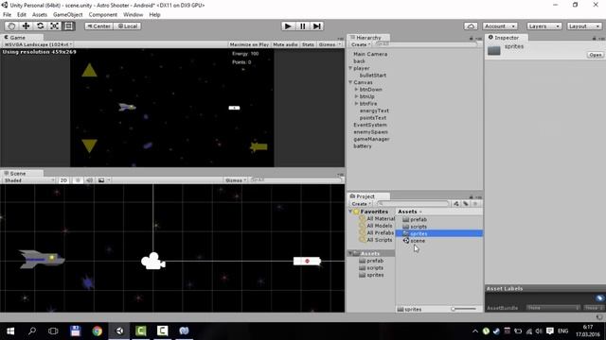Image resolution: width=606 pixels, height=340 pixels.
Task: Toggle Local handle rotation
Action: [x=128, y=26]
